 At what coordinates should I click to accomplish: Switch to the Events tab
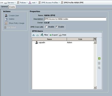(12, 7)
